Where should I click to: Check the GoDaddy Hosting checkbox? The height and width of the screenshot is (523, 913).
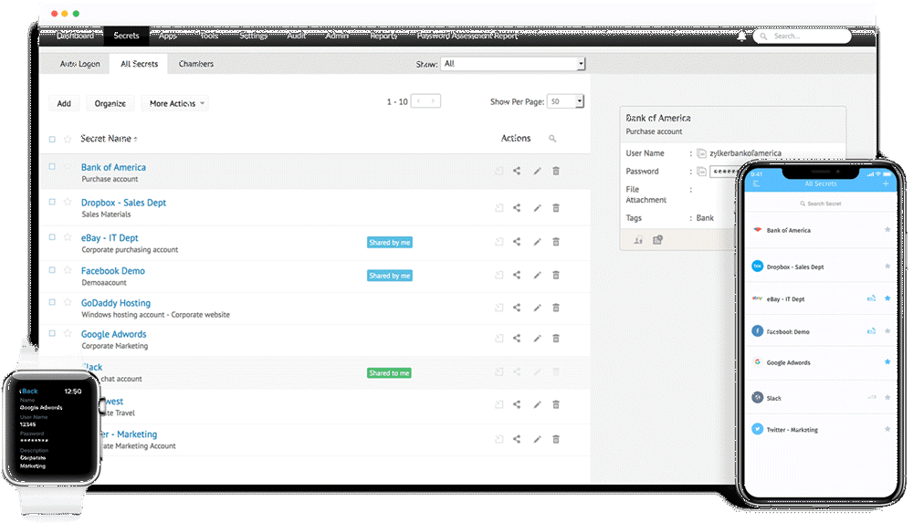52,302
